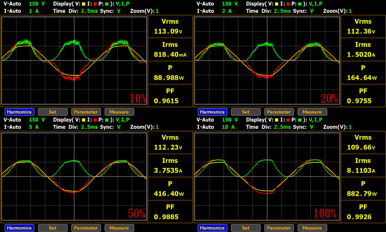
Task: Click Measure in the I-Auto 10 A panel
Action: pos(312,228)
